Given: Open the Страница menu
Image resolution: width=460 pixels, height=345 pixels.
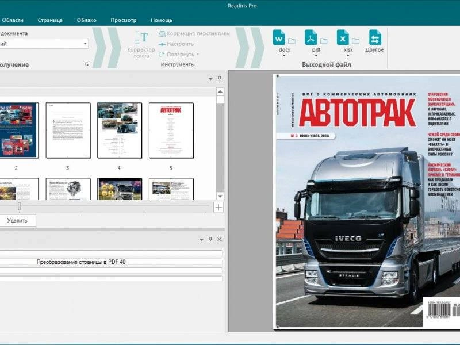Looking at the screenshot, I should [x=50, y=20].
